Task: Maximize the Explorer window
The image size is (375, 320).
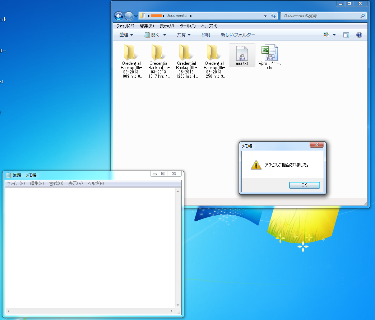Action: (349, 4)
